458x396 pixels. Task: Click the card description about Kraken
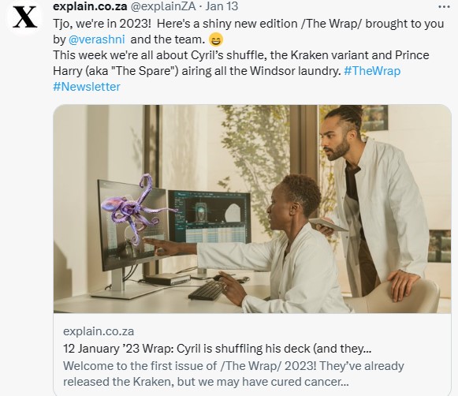pyautogui.click(x=233, y=374)
